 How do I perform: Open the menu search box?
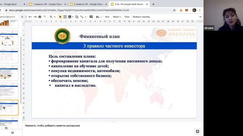9,17
